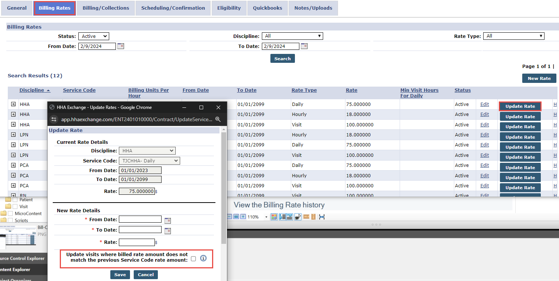Click the zoom out minus toolbar icon

[x=230, y=217]
